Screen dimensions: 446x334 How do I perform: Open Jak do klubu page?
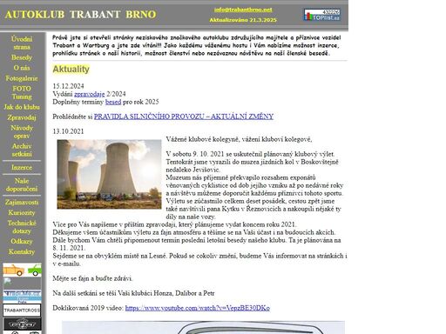click(x=22, y=107)
